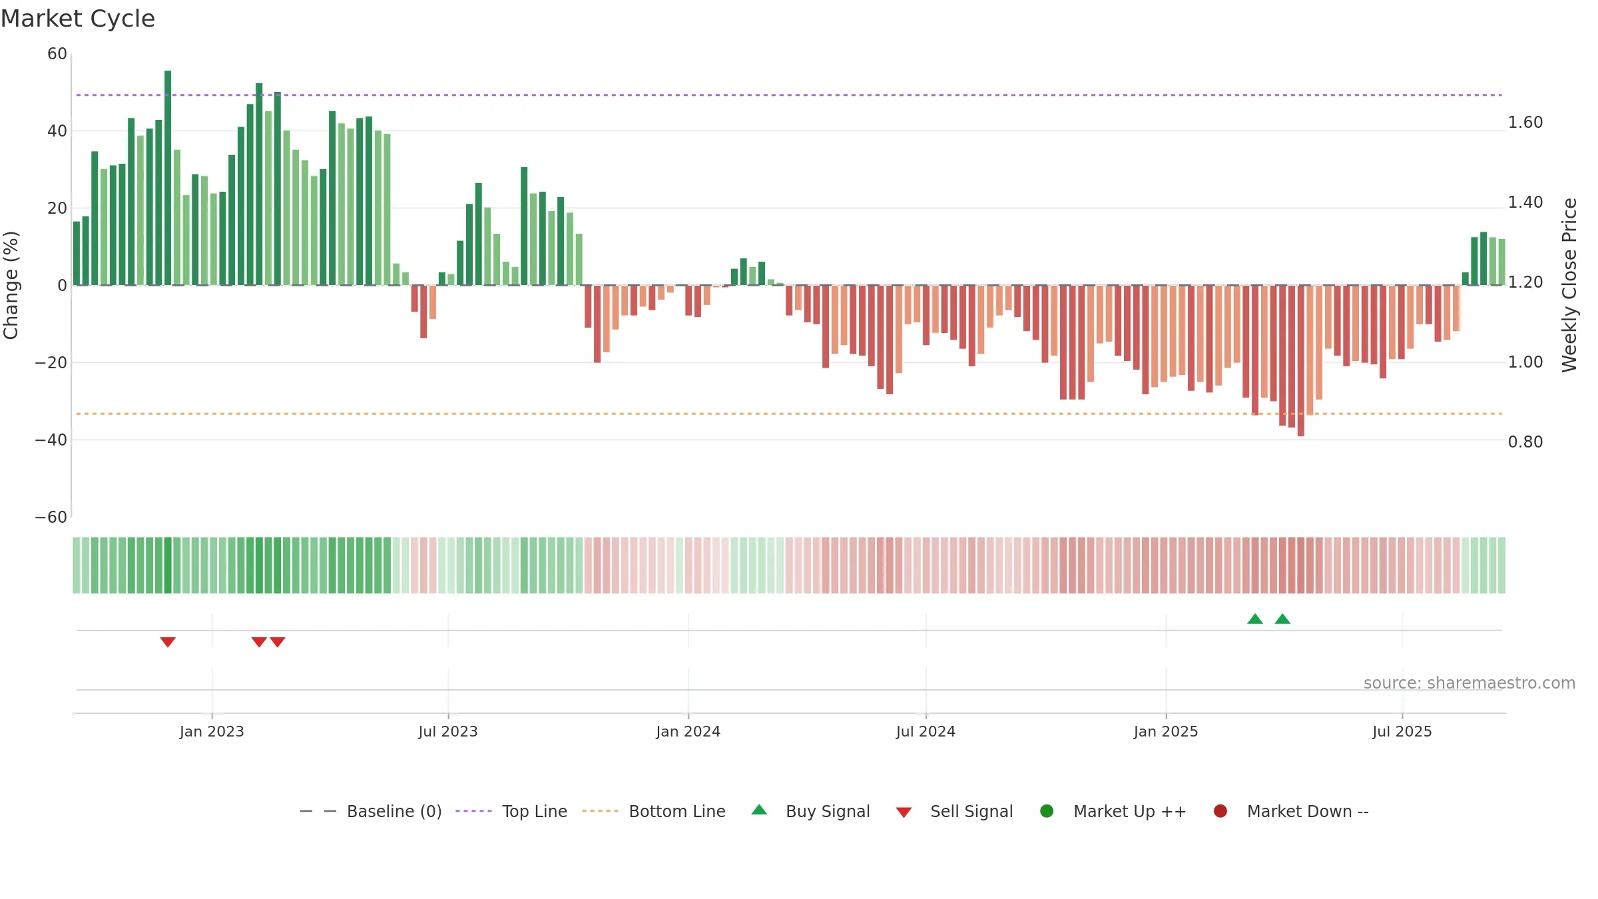Toggle the Sell Signal legend entry
The width and height of the screenshot is (1598, 899).
click(x=954, y=811)
